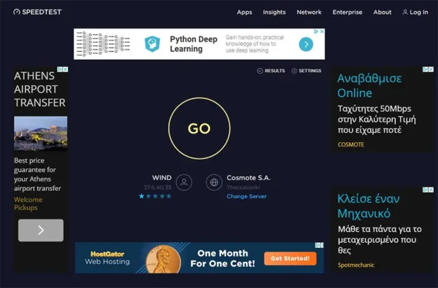The width and height of the screenshot is (438, 288).
Task: Click Get Started on HostGator ad
Action: point(291,259)
